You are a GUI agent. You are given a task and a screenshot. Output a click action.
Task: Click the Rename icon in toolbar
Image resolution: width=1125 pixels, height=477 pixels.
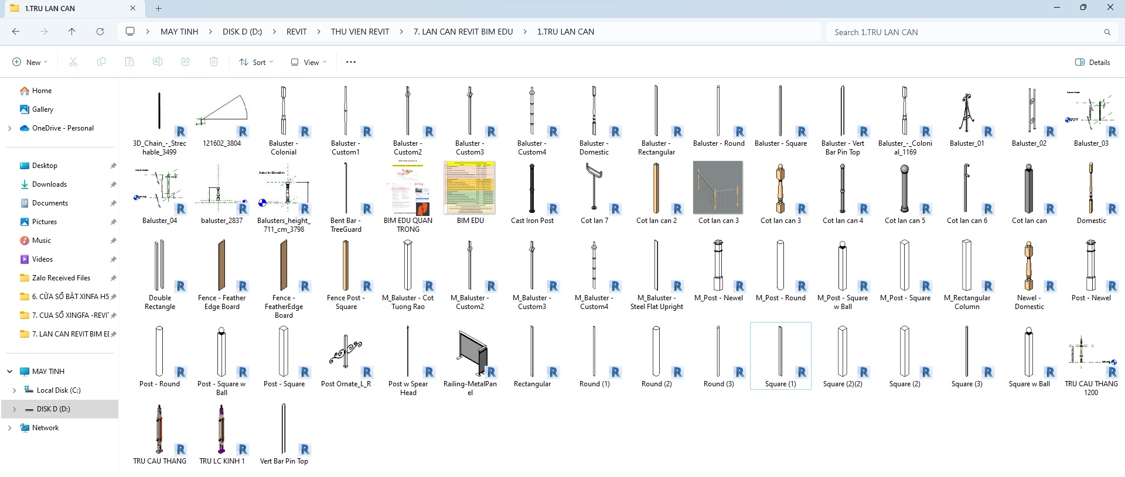click(x=158, y=62)
